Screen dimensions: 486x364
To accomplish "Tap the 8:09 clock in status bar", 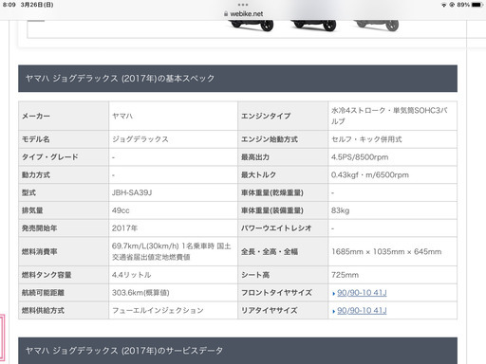I will [x=9, y=5].
